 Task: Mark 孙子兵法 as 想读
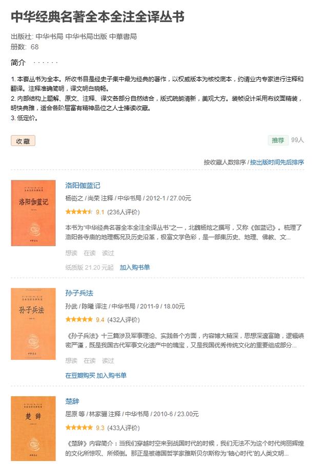(x=71, y=361)
